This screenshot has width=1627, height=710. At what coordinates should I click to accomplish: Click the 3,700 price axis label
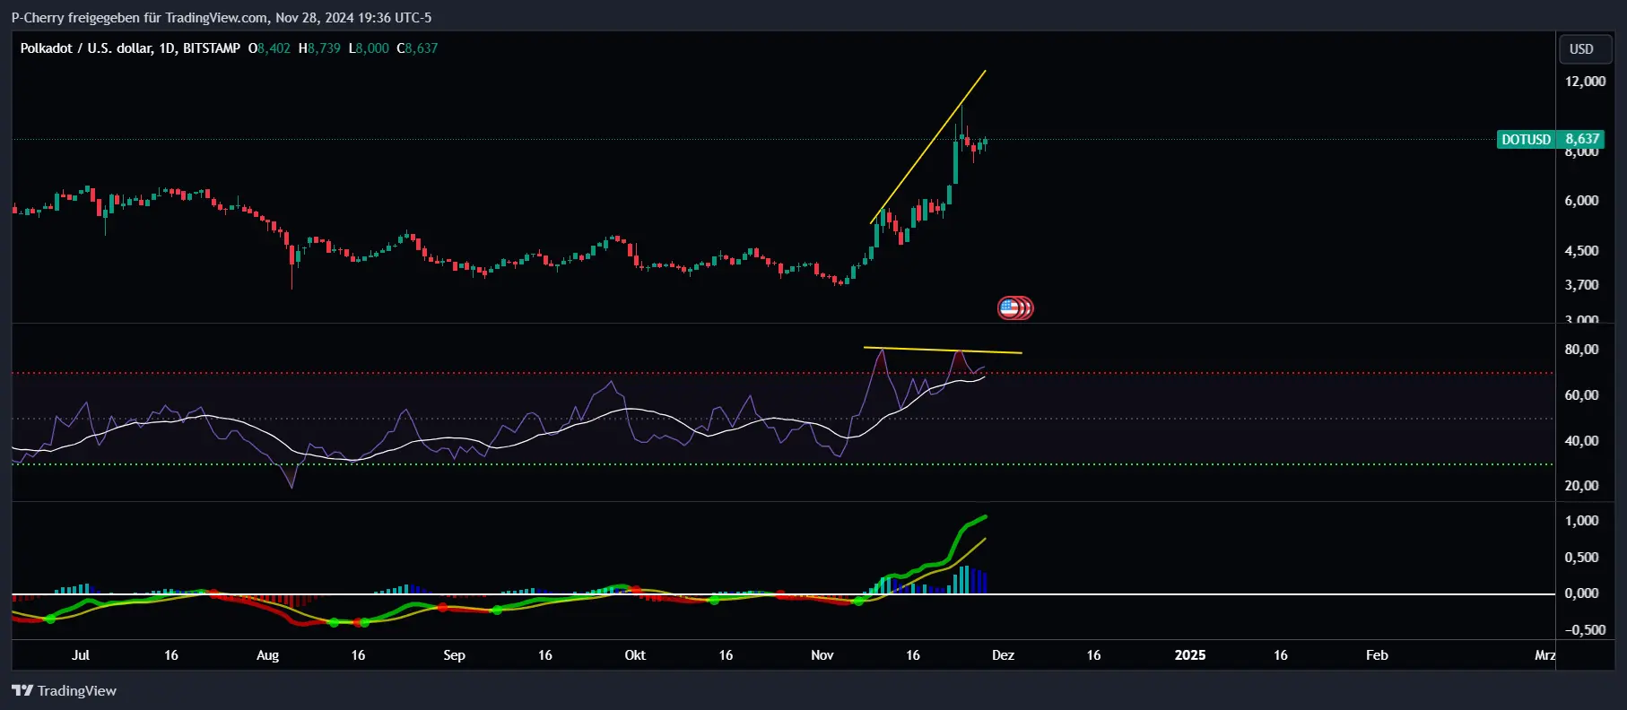[x=1581, y=284]
